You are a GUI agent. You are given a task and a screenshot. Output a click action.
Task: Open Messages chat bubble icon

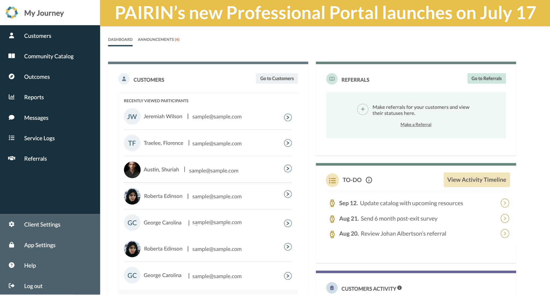12,117
